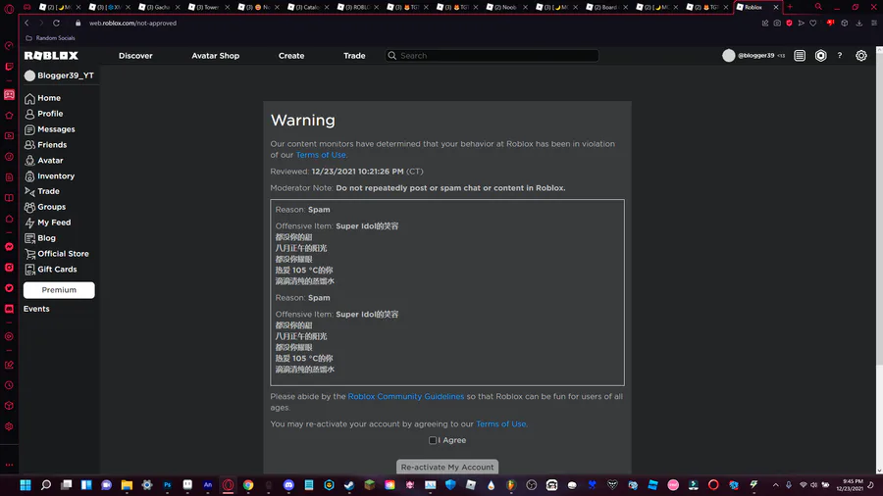Take a snapshot with the camera icon
883x496 pixels.
[777, 24]
